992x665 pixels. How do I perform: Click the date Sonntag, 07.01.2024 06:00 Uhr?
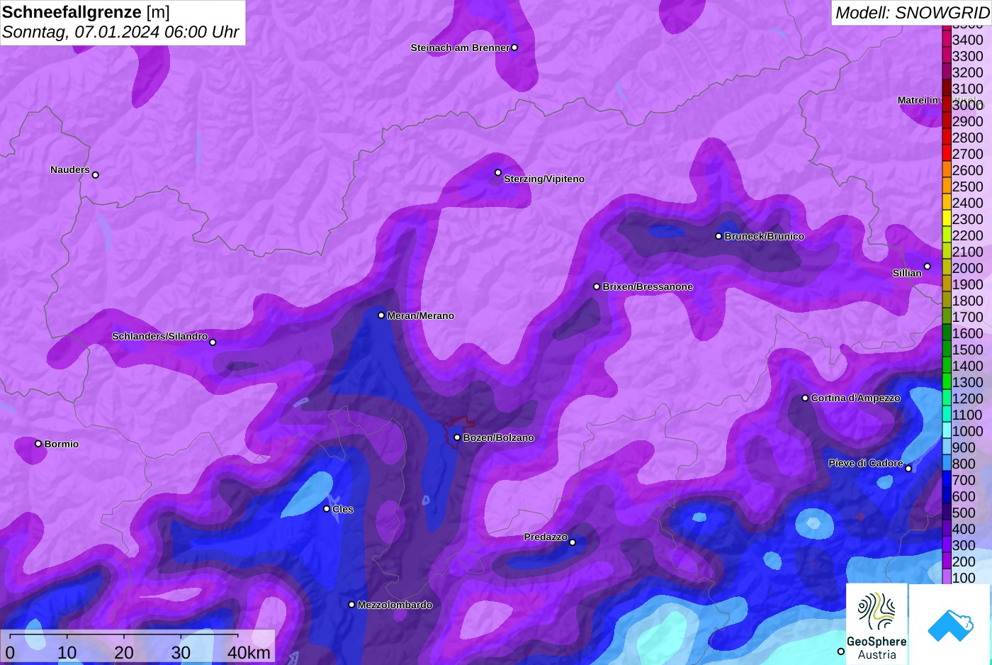pos(120,32)
